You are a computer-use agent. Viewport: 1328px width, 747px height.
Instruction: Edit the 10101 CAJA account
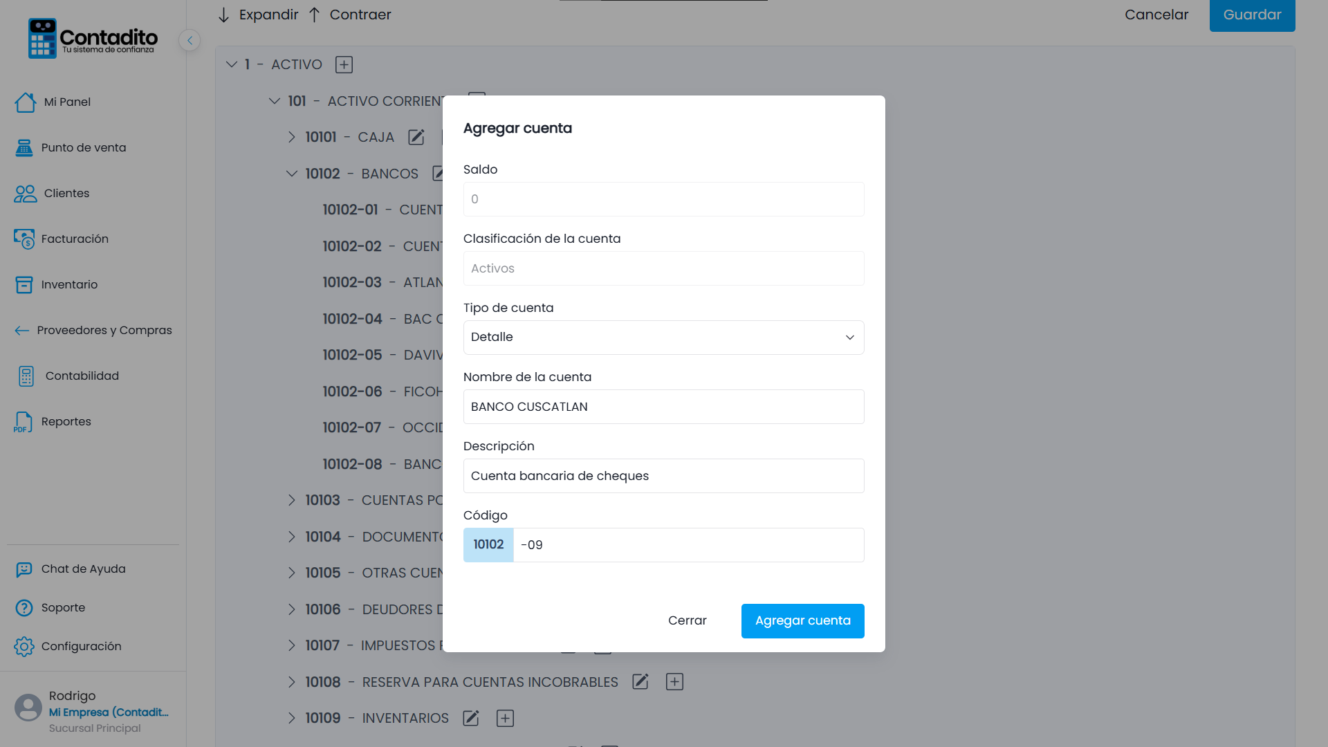coord(416,137)
